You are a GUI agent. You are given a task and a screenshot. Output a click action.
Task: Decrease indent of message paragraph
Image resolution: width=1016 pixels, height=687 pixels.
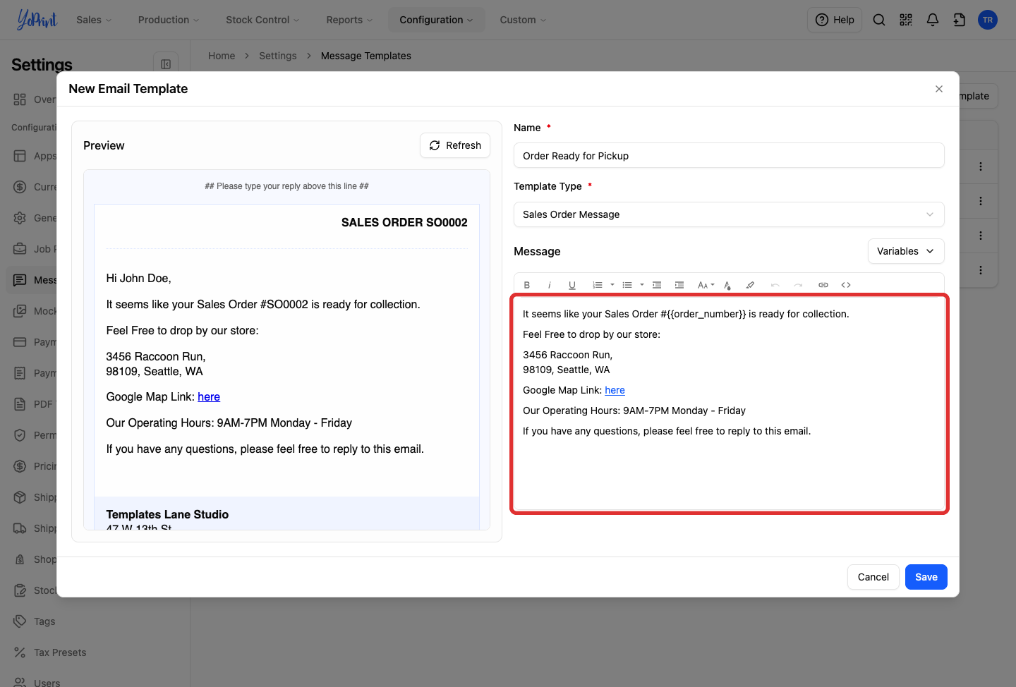click(x=657, y=285)
